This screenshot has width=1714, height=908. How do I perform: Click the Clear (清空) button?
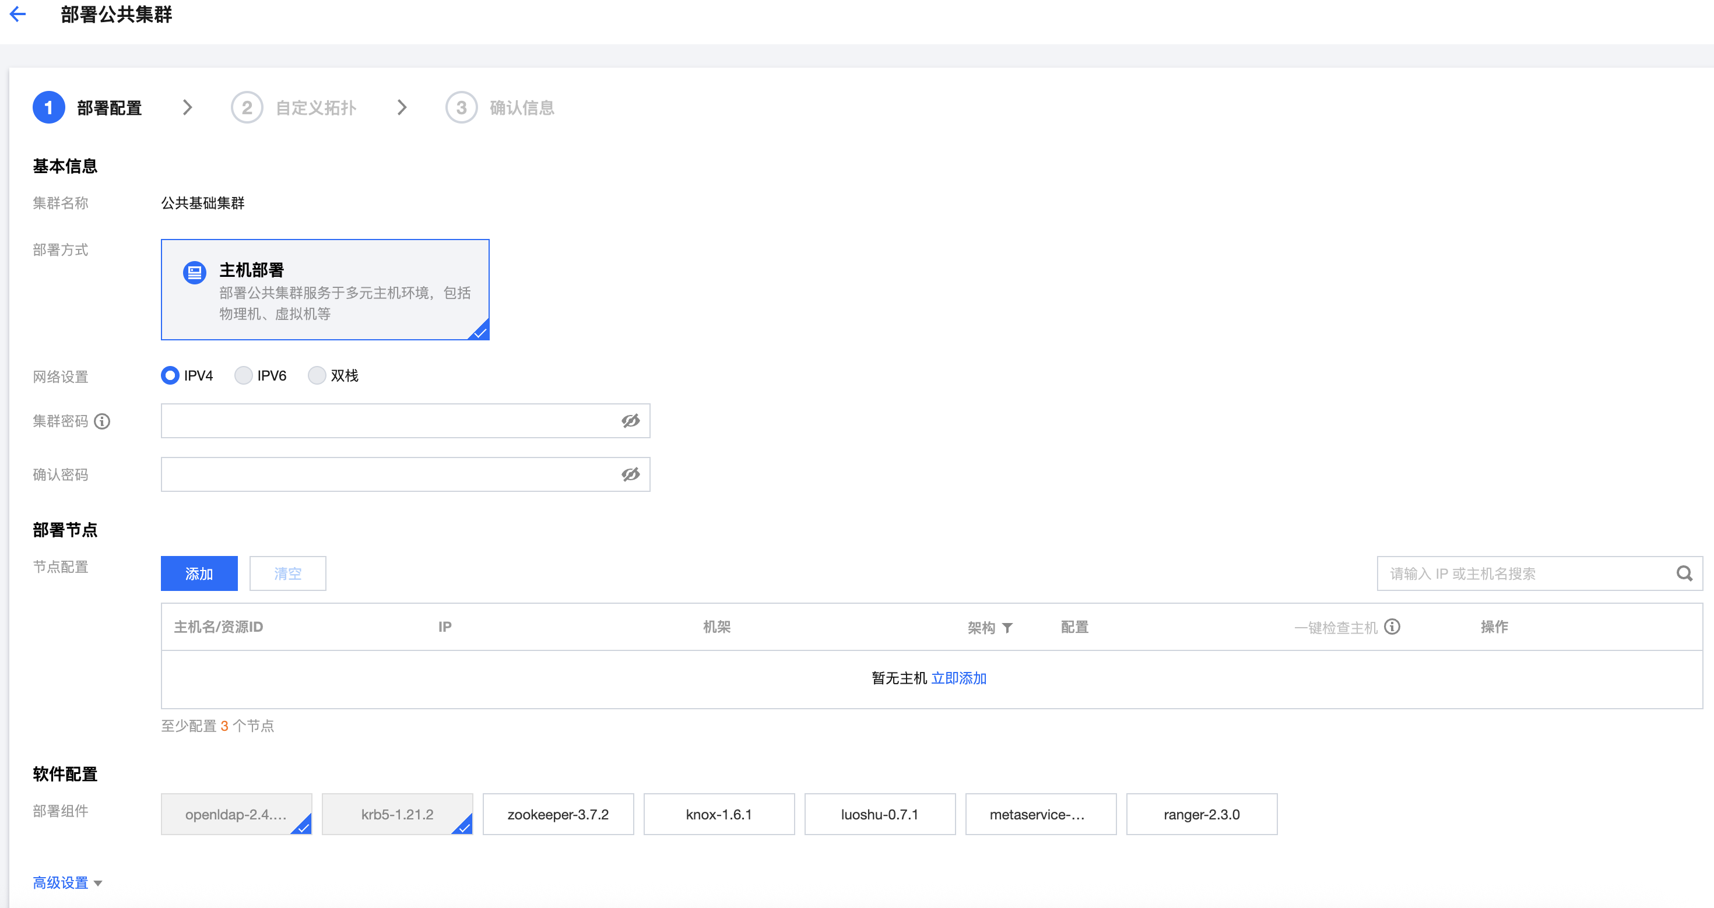pos(287,573)
